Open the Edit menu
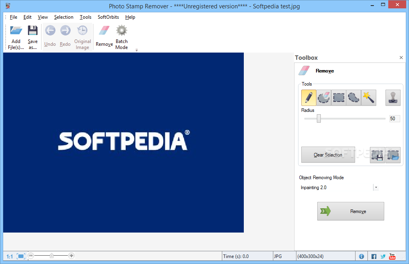The width and height of the screenshot is (409, 264). 28,17
